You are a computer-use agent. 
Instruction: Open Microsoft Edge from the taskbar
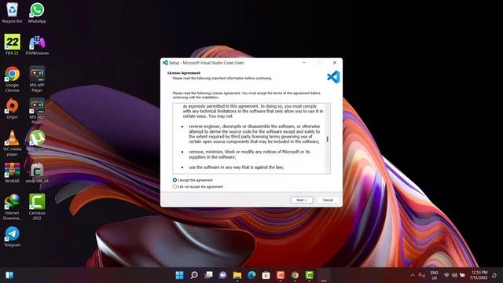click(251, 275)
